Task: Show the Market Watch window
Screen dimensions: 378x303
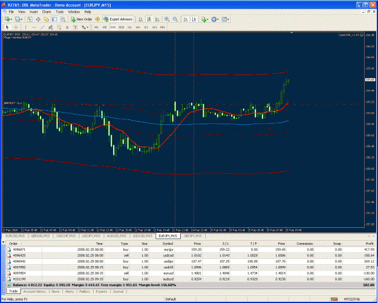Action: click(x=30, y=19)
